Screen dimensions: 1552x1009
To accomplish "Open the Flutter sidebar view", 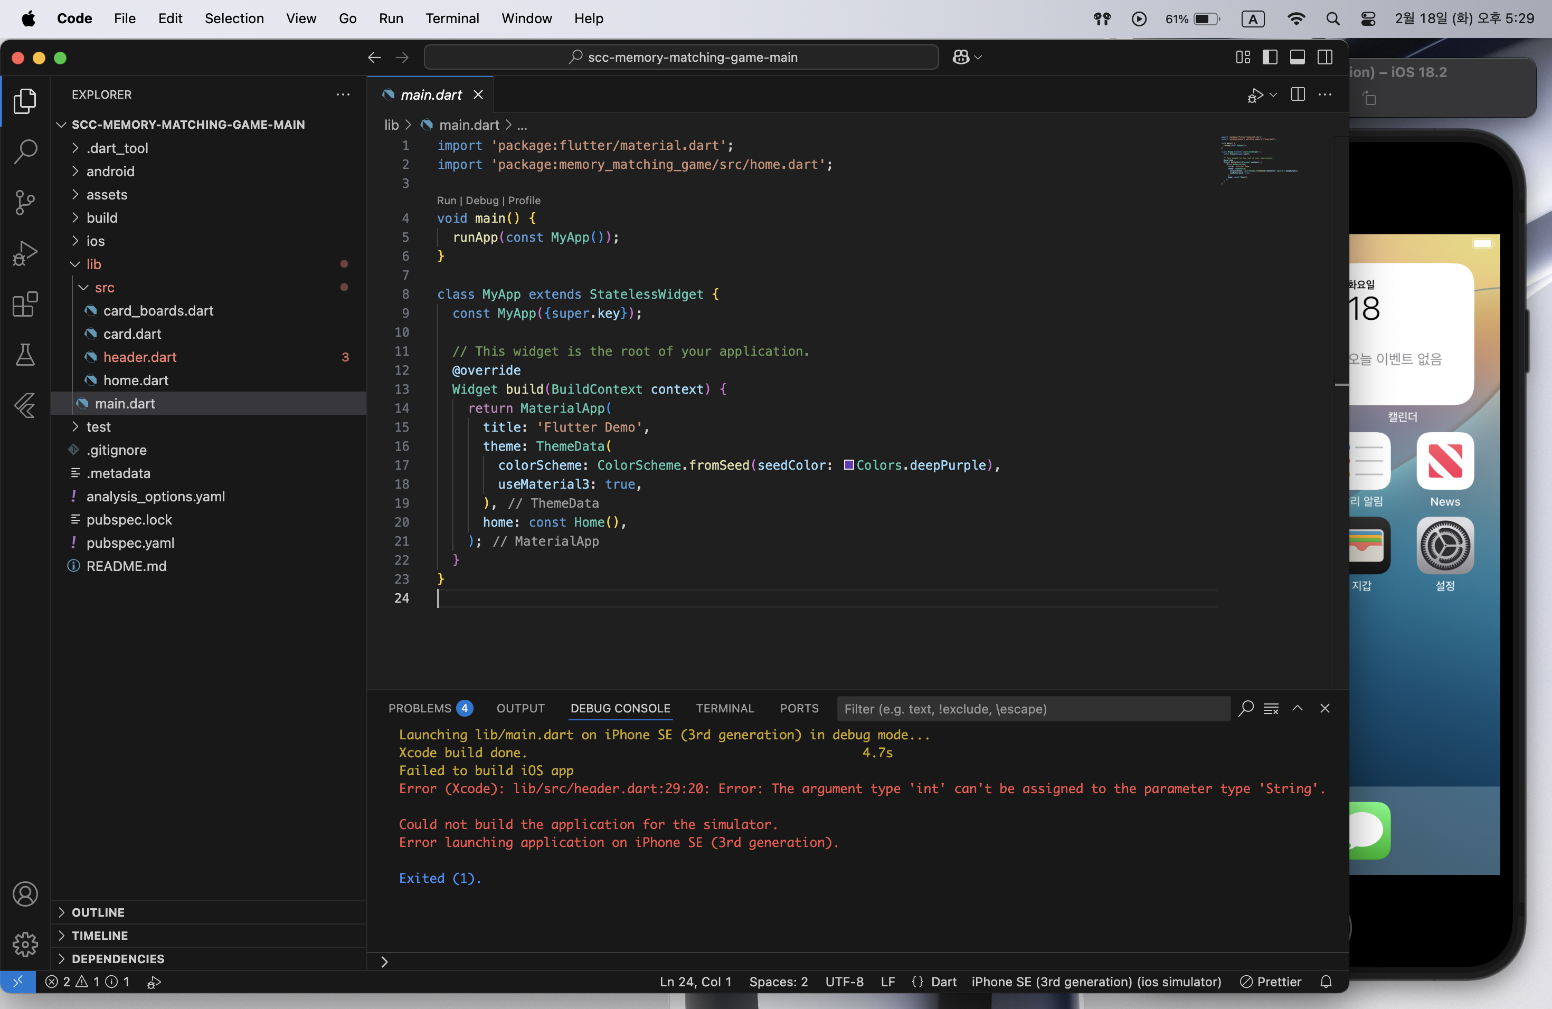I will coord(25,405).
